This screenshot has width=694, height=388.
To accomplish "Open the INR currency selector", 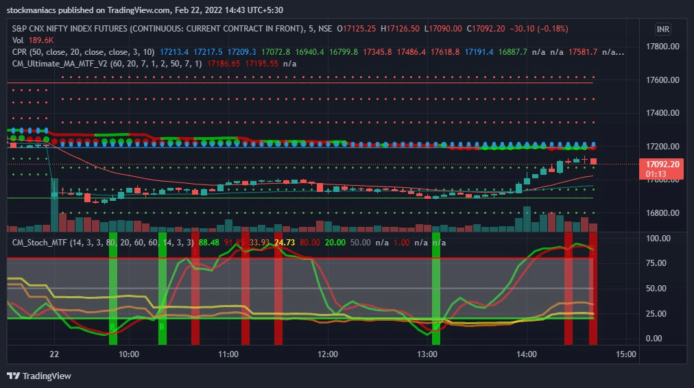I will (662, 29).
